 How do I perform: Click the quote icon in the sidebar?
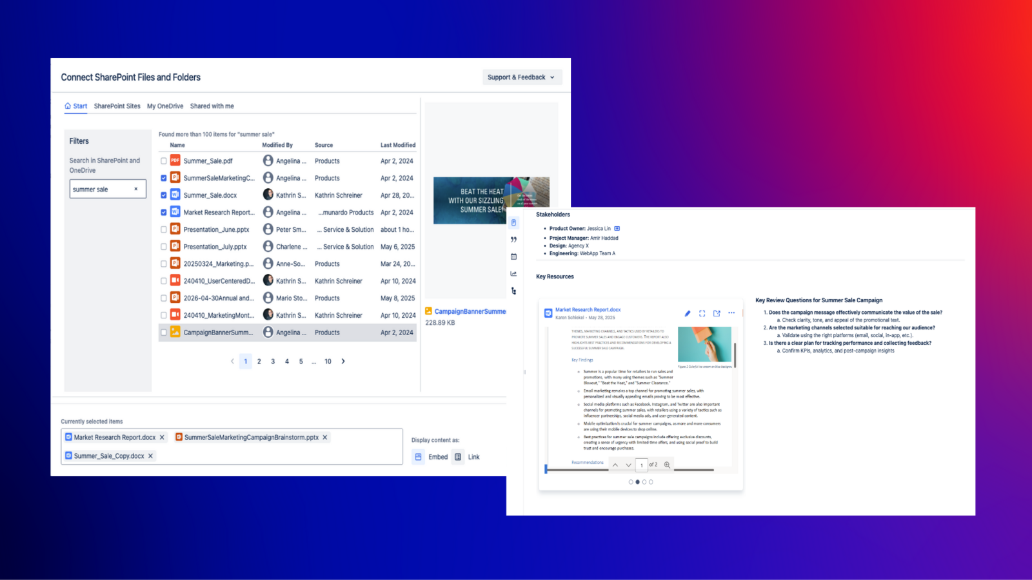tap(513, 240)
